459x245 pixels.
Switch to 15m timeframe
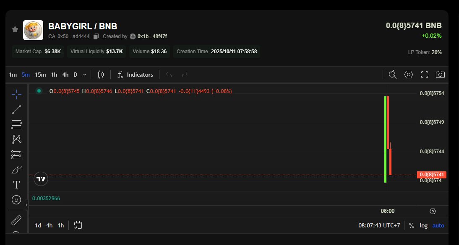coord(40,75)
